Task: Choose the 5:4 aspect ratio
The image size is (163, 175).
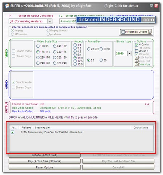Action: click(75, 55)
